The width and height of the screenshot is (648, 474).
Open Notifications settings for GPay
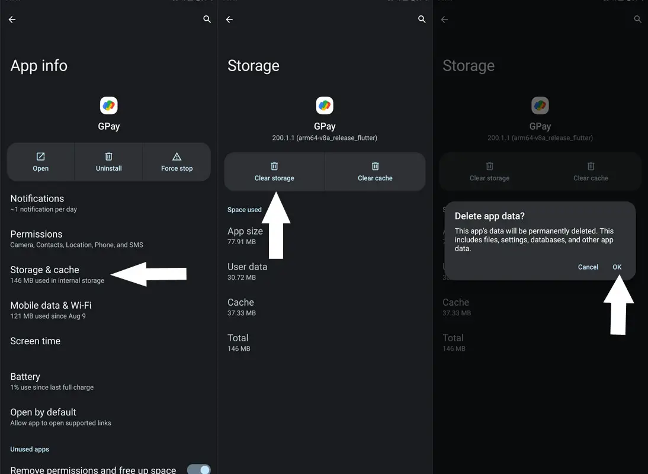108,203
